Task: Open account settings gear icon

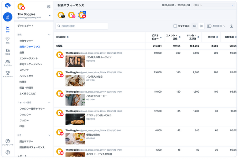Action: coord(49,7)
